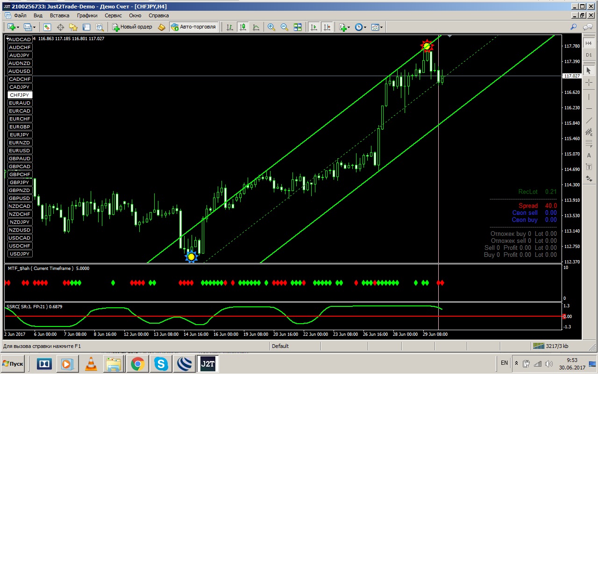
Task: Open MetaEditor with the yellow book icon
Action: coord(162,27)
